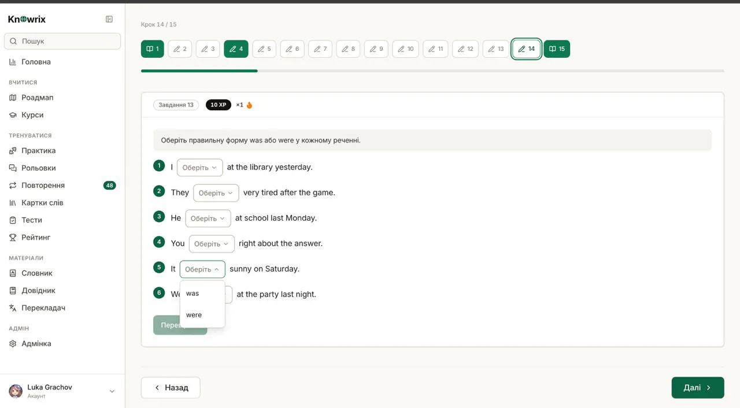Go to step 3

click(x=208, y=49)
